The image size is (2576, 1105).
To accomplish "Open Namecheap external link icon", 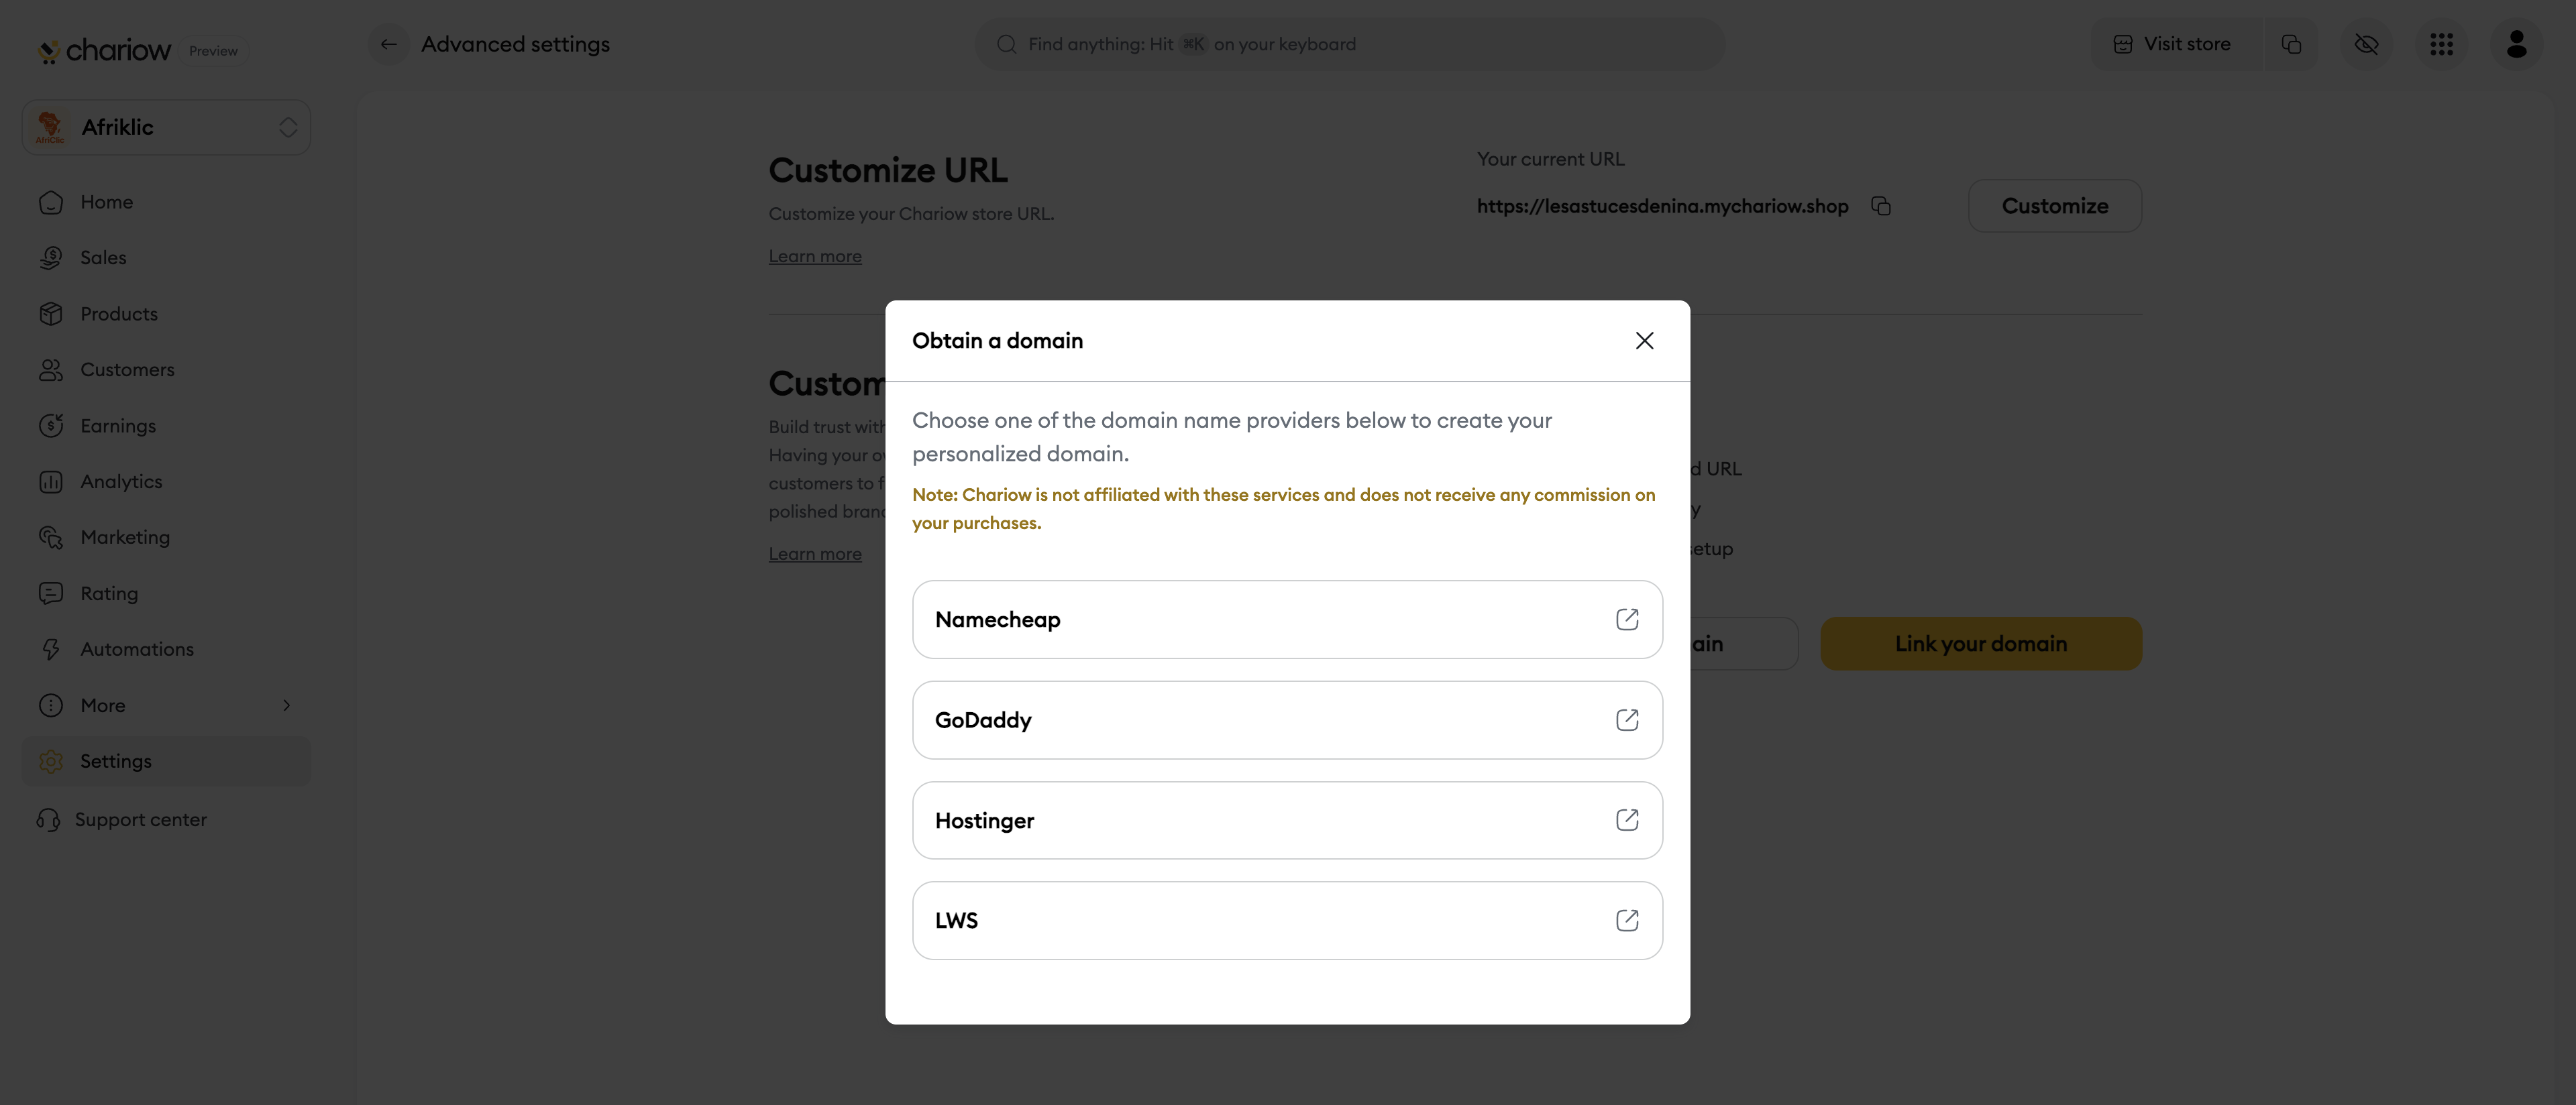I will point(1626,620).
